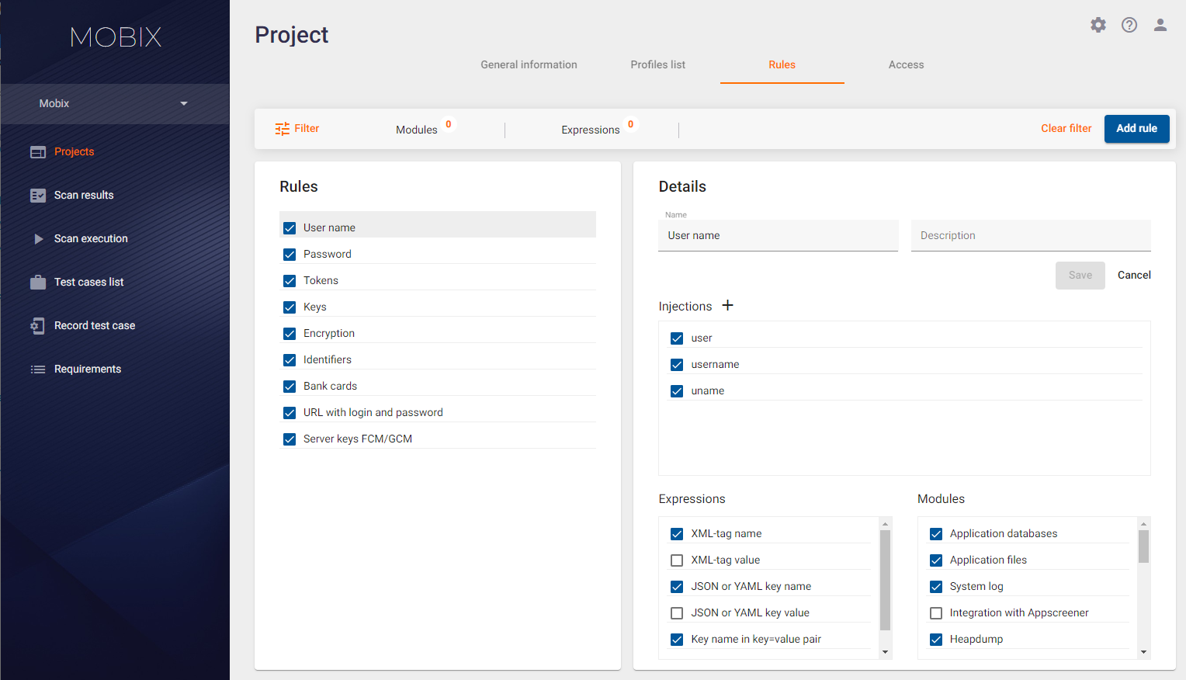Uncheck the uname injection checkbox
1186x680 pixels.
coord(677,391)
